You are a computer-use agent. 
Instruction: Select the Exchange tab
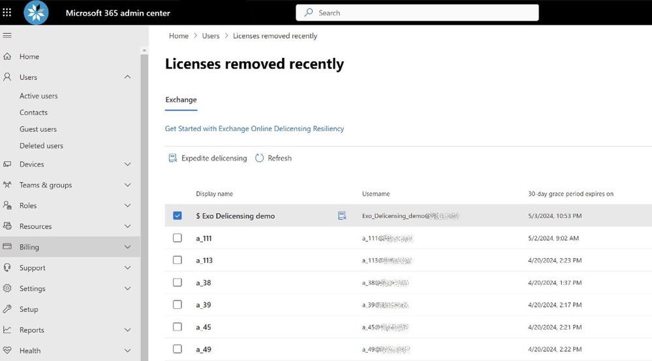(181, 100)
